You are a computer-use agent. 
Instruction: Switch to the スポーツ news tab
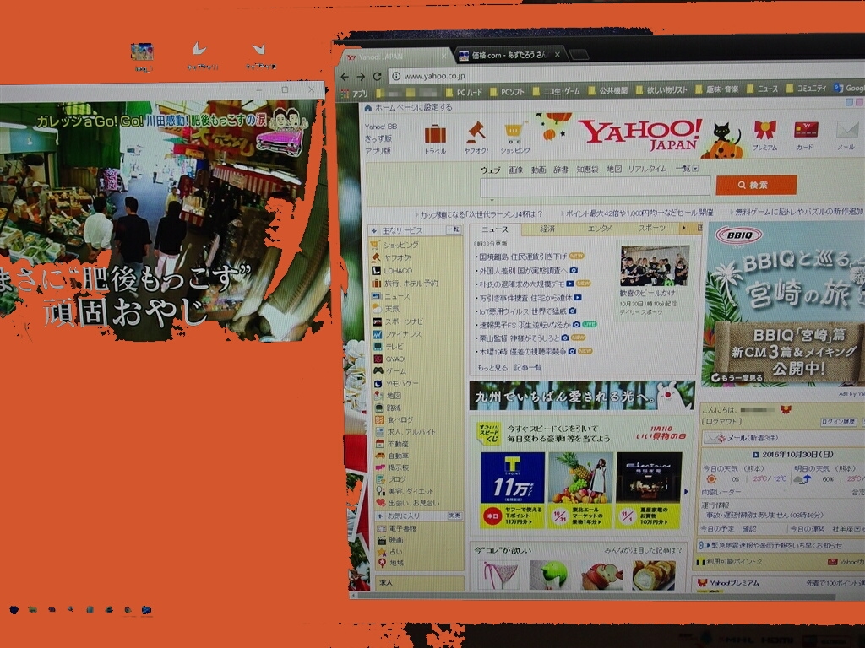click(651, 228)
